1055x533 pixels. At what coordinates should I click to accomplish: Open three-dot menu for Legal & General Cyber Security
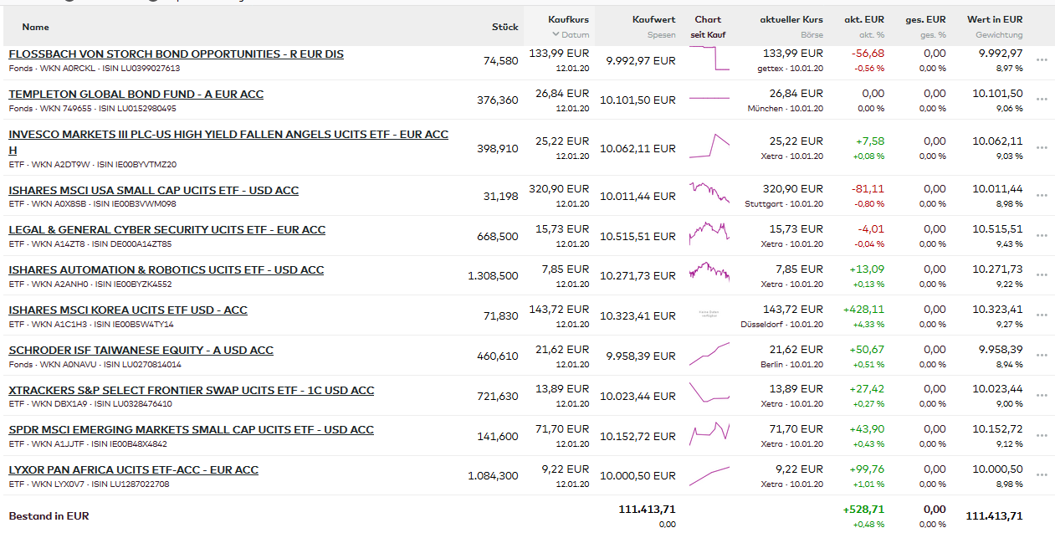point(1042,236)
